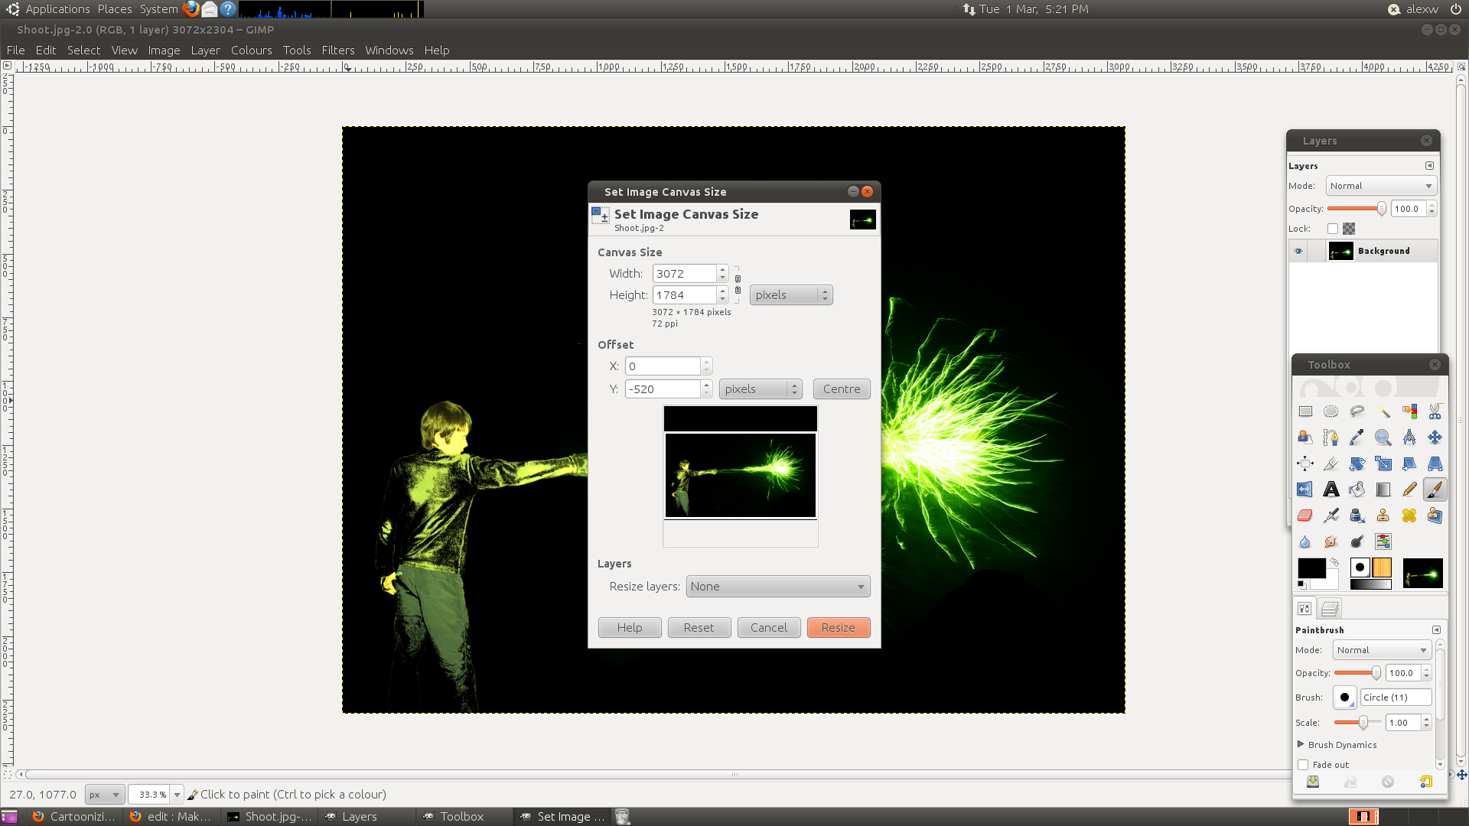This screenshot has height=826, width=1469.
Task: Toggle Background layer visibility eye
Action: pos(1298,251)
